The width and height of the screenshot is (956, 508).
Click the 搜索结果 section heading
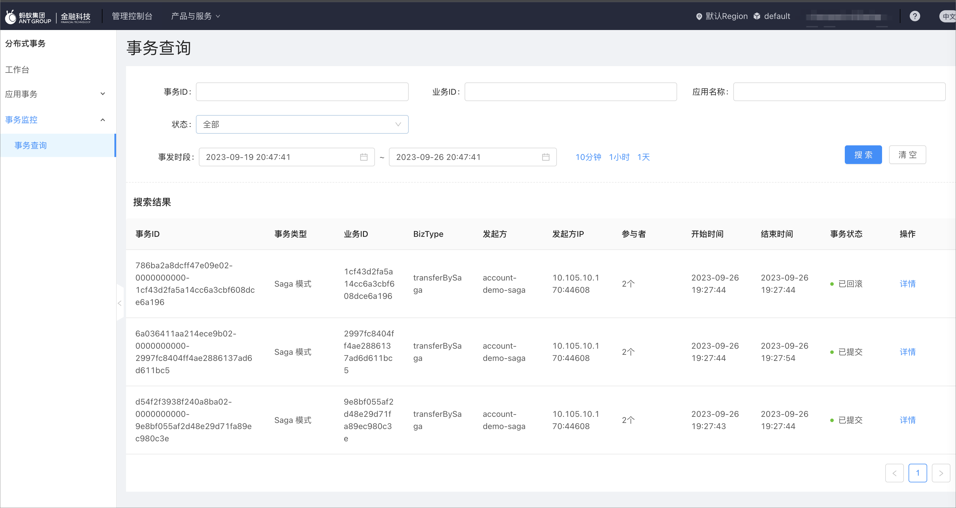(152, 202)
